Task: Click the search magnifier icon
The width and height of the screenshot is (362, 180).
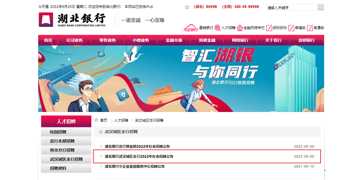Action: coord(321,7)
